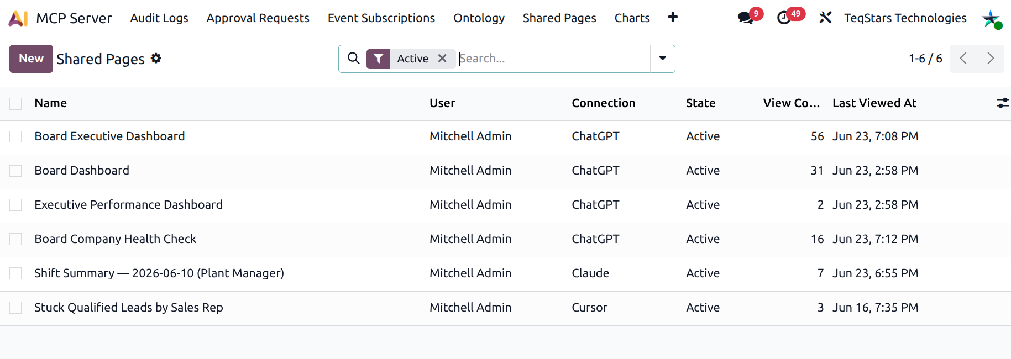1011x359 pixels.
Task: Open the Event Subscriptions menu
Action: coord(381,18)
